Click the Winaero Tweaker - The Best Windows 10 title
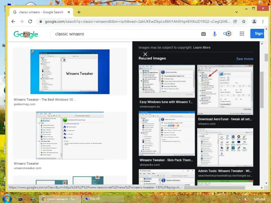Viewport: 271px width, 203px height. [45, 100]
